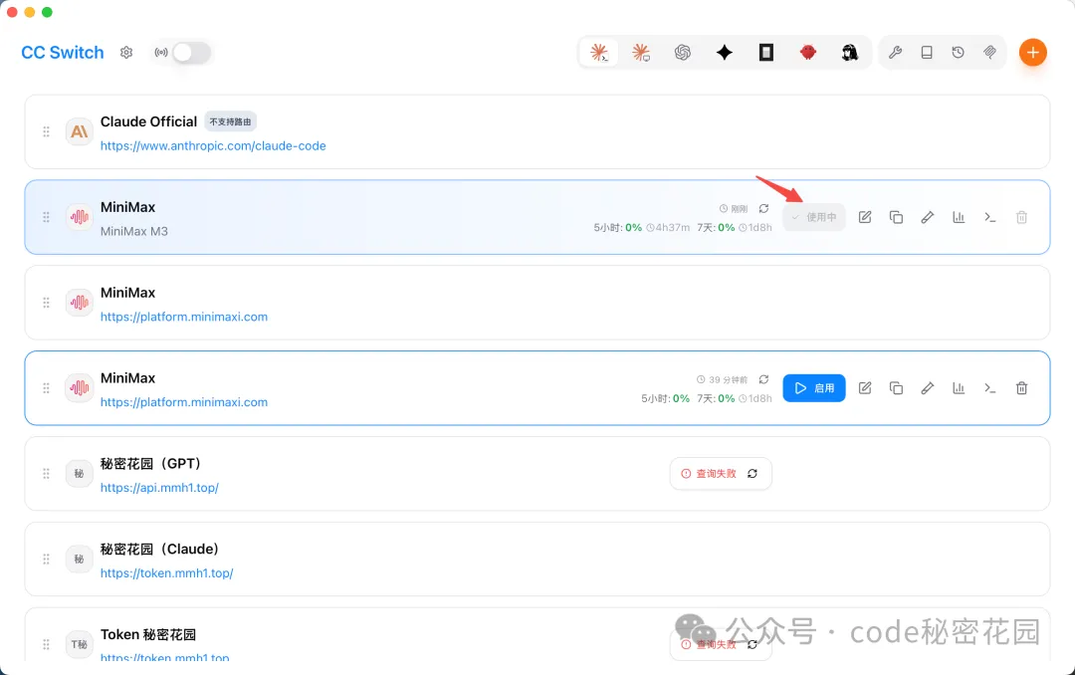
Task: Open usage chart in the 启用 row
Action: click(960, 388)
